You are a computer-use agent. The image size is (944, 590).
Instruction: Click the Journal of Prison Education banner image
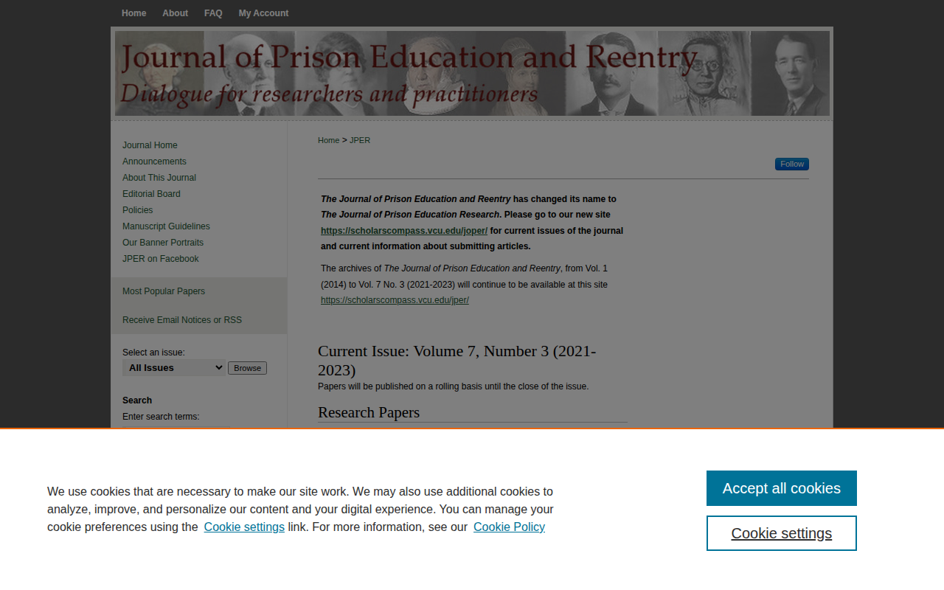point(472,73)
